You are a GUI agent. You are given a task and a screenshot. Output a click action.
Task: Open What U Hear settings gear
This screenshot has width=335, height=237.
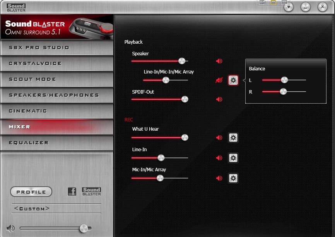pyautogui.click(x=233, y=138)
